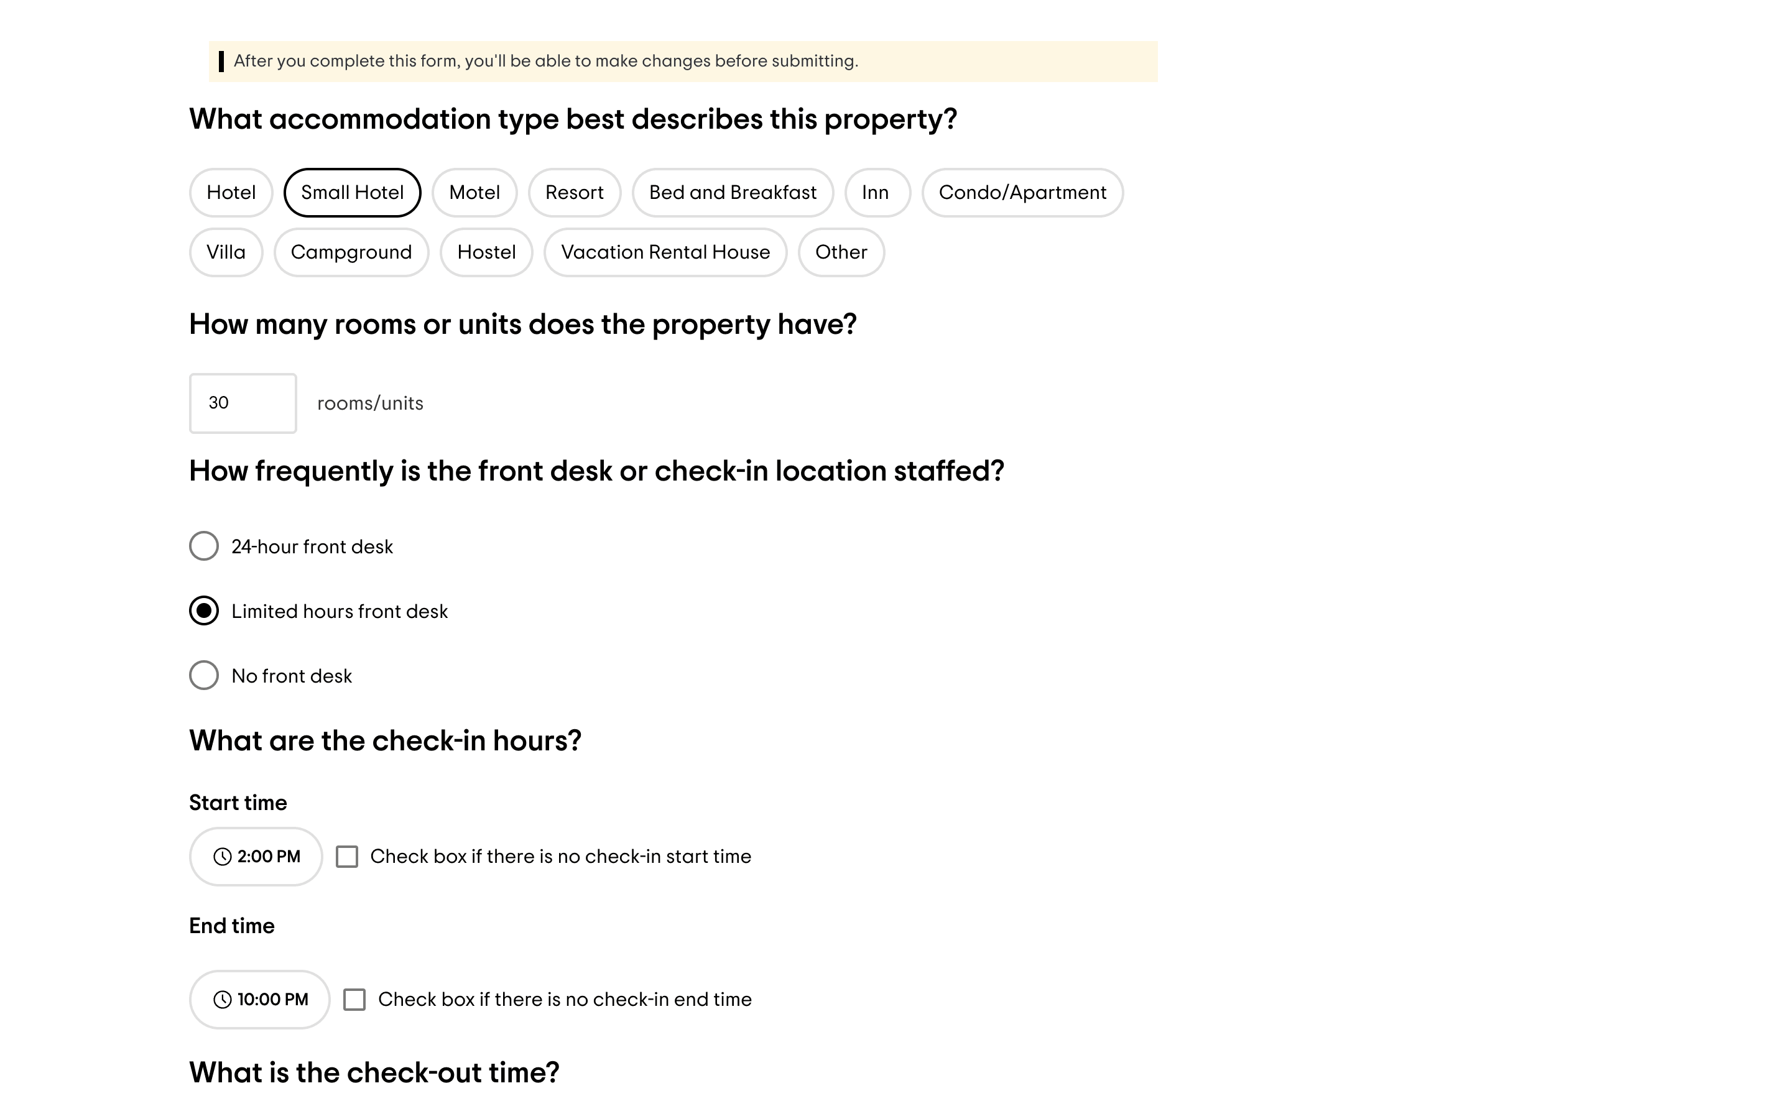Select the Inn accommodation chip
Screen dimensions: 1791x1119
(876, 193)
